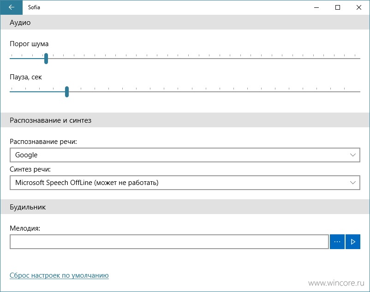Screen dimensions: 370x292
Task: Click the Пауза, сек slider handle
Action: 67,92
